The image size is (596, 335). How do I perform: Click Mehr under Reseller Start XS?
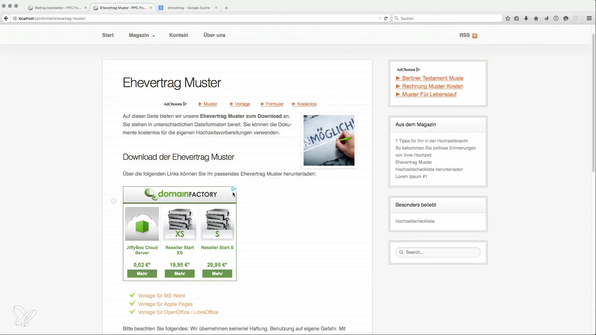click(x=180, y=274)
